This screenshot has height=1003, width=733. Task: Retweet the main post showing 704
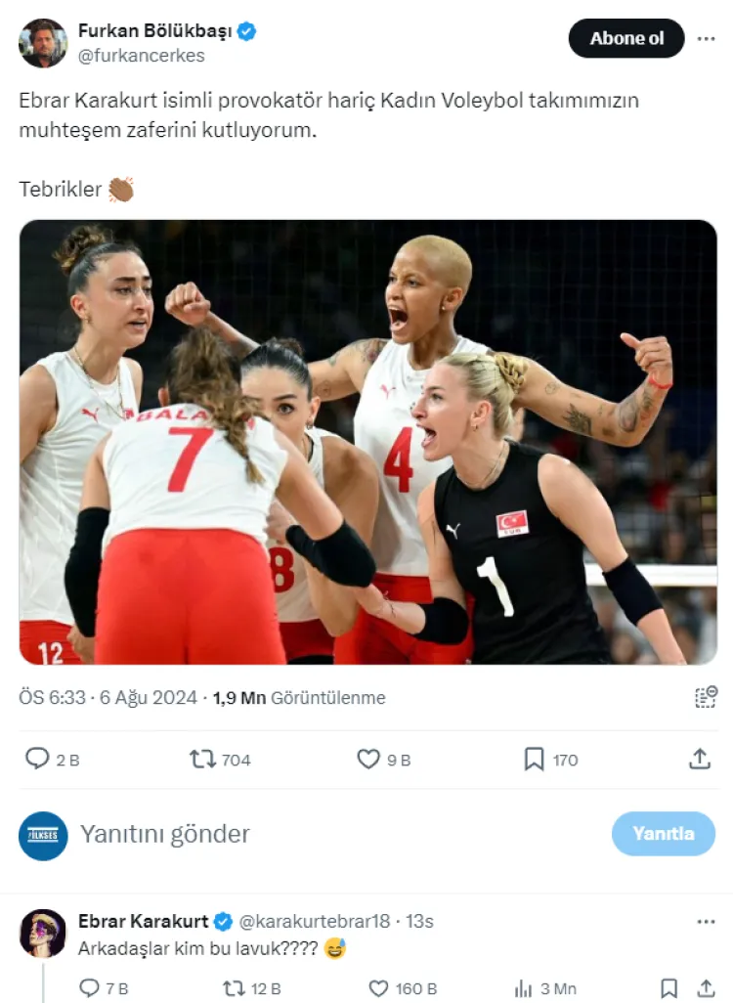tap(202, 760)
